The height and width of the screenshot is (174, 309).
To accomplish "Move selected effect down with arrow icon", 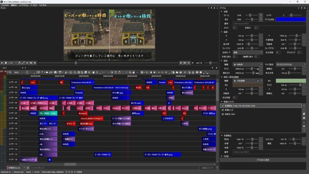I will pyautogui.click(x=304, y=126).
